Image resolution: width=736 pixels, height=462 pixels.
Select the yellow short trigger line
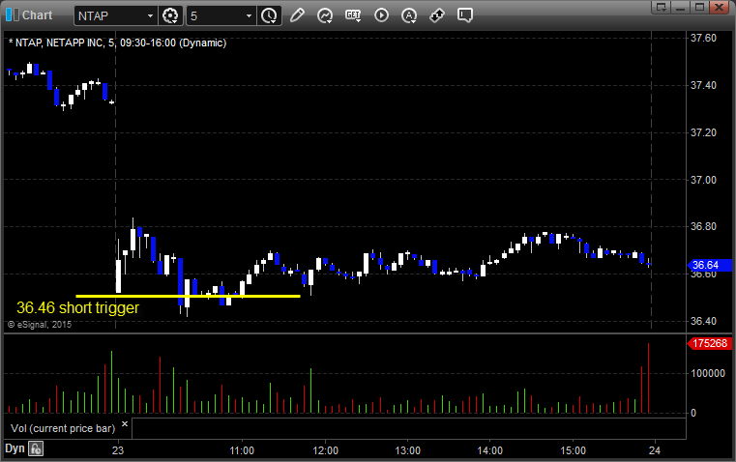188,296
